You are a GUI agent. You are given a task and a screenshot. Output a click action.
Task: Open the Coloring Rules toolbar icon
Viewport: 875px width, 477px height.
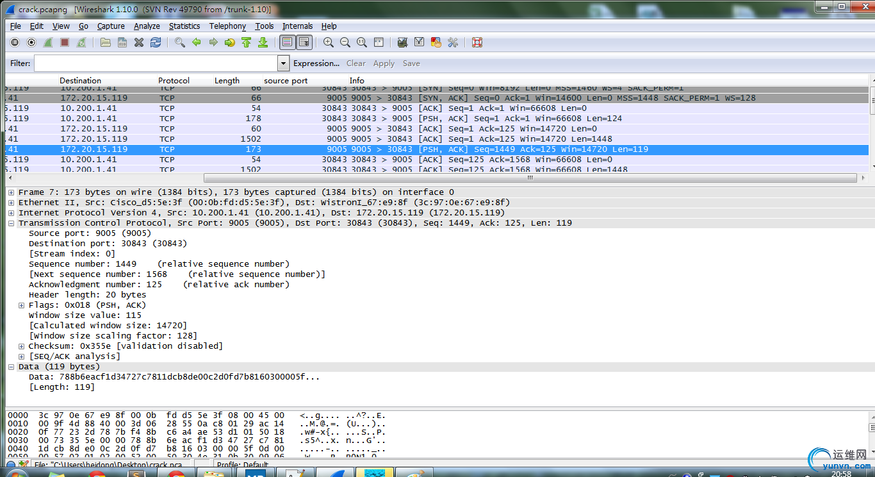click(x=436, y=42)
